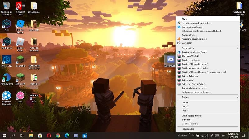The image size is (249, 139).
Task: Open Task View in taskbar
Action: [22, 136]
